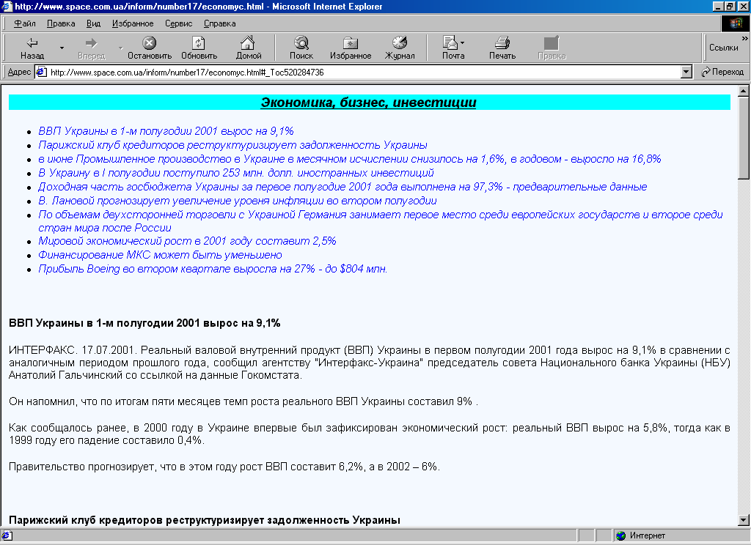Image resolution: width=751 pixels, height=545 pixels.
Task: Go to home page via Домой icon
Action: pos(248,42)
